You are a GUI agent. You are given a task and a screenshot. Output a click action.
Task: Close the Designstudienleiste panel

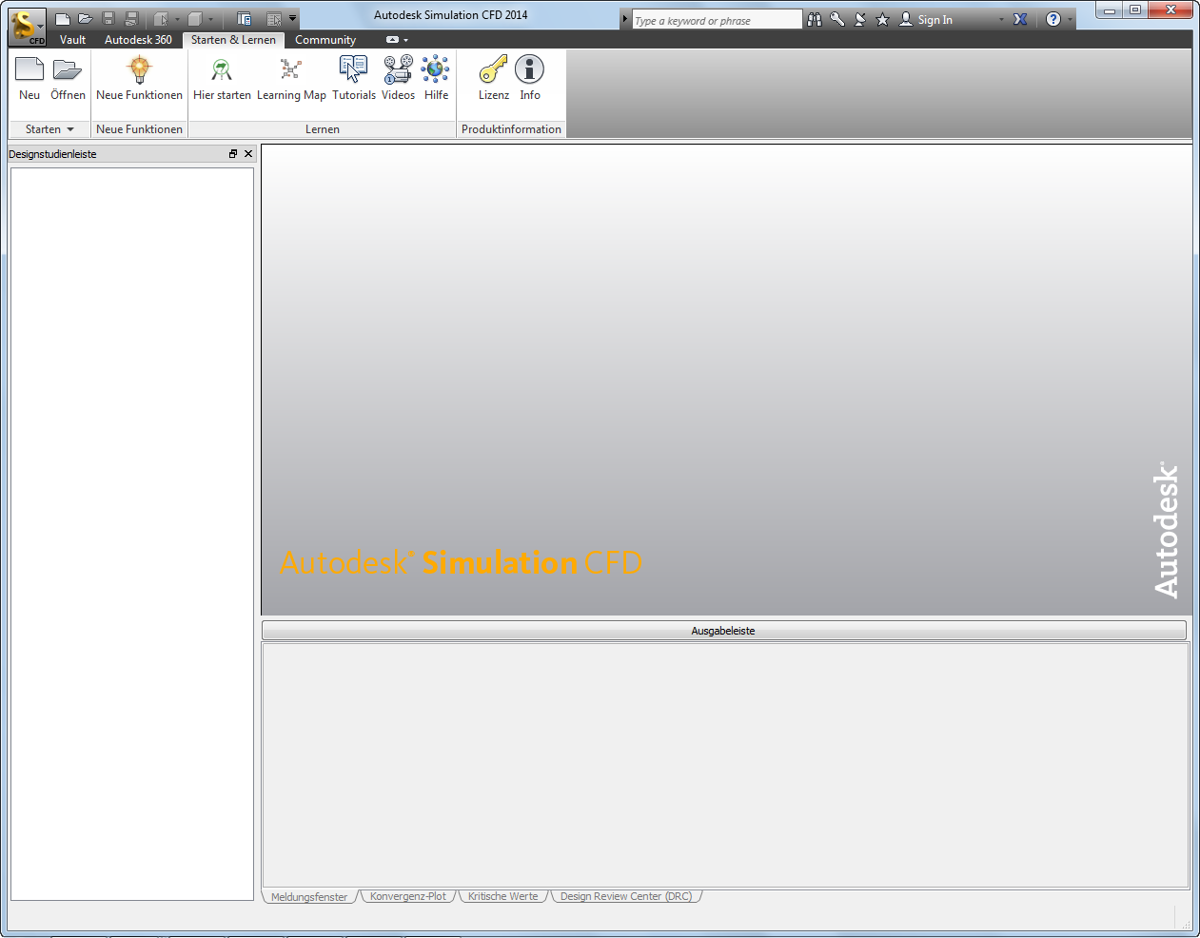pyautogui.click(x=248, y=153)
